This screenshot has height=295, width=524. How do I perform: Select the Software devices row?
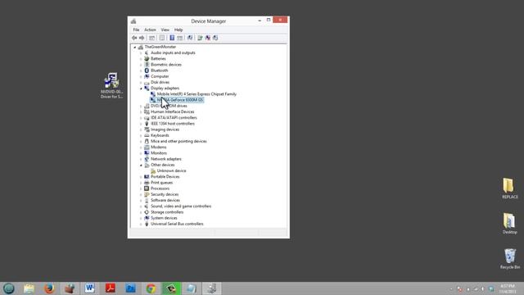pyautogui.click(x=165, y=200)
